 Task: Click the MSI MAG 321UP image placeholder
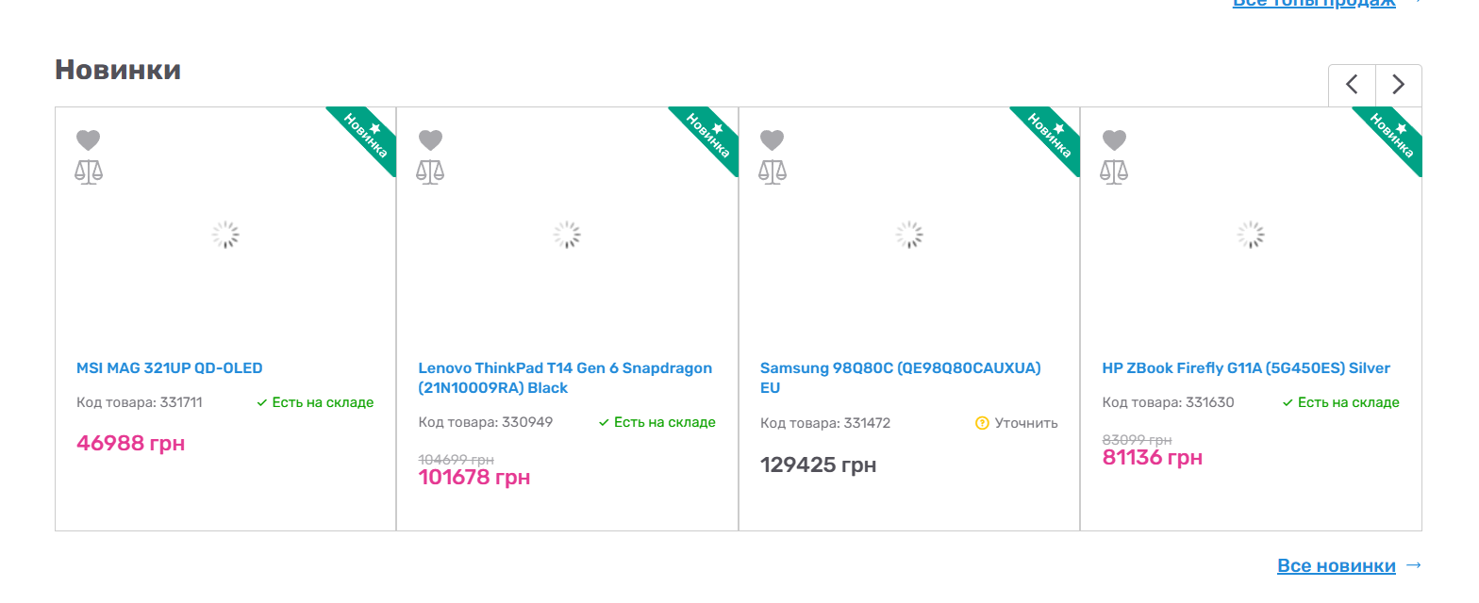point(225,236)
